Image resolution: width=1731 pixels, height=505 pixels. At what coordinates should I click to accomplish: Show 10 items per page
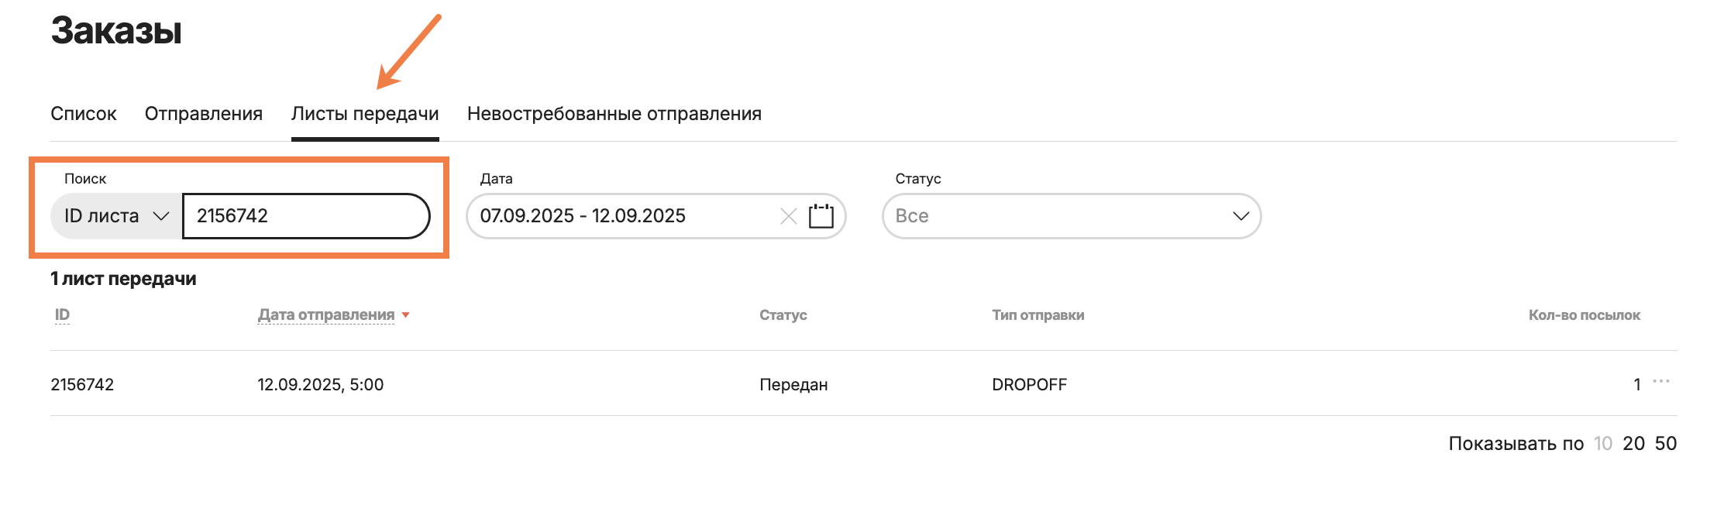coord(1602,444)
